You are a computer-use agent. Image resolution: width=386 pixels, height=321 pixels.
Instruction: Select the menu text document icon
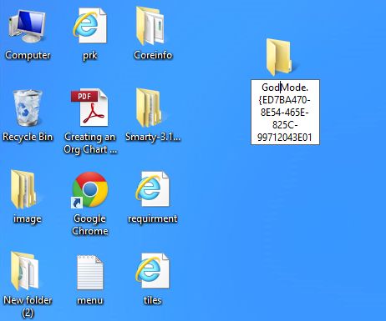pos(90,273)
